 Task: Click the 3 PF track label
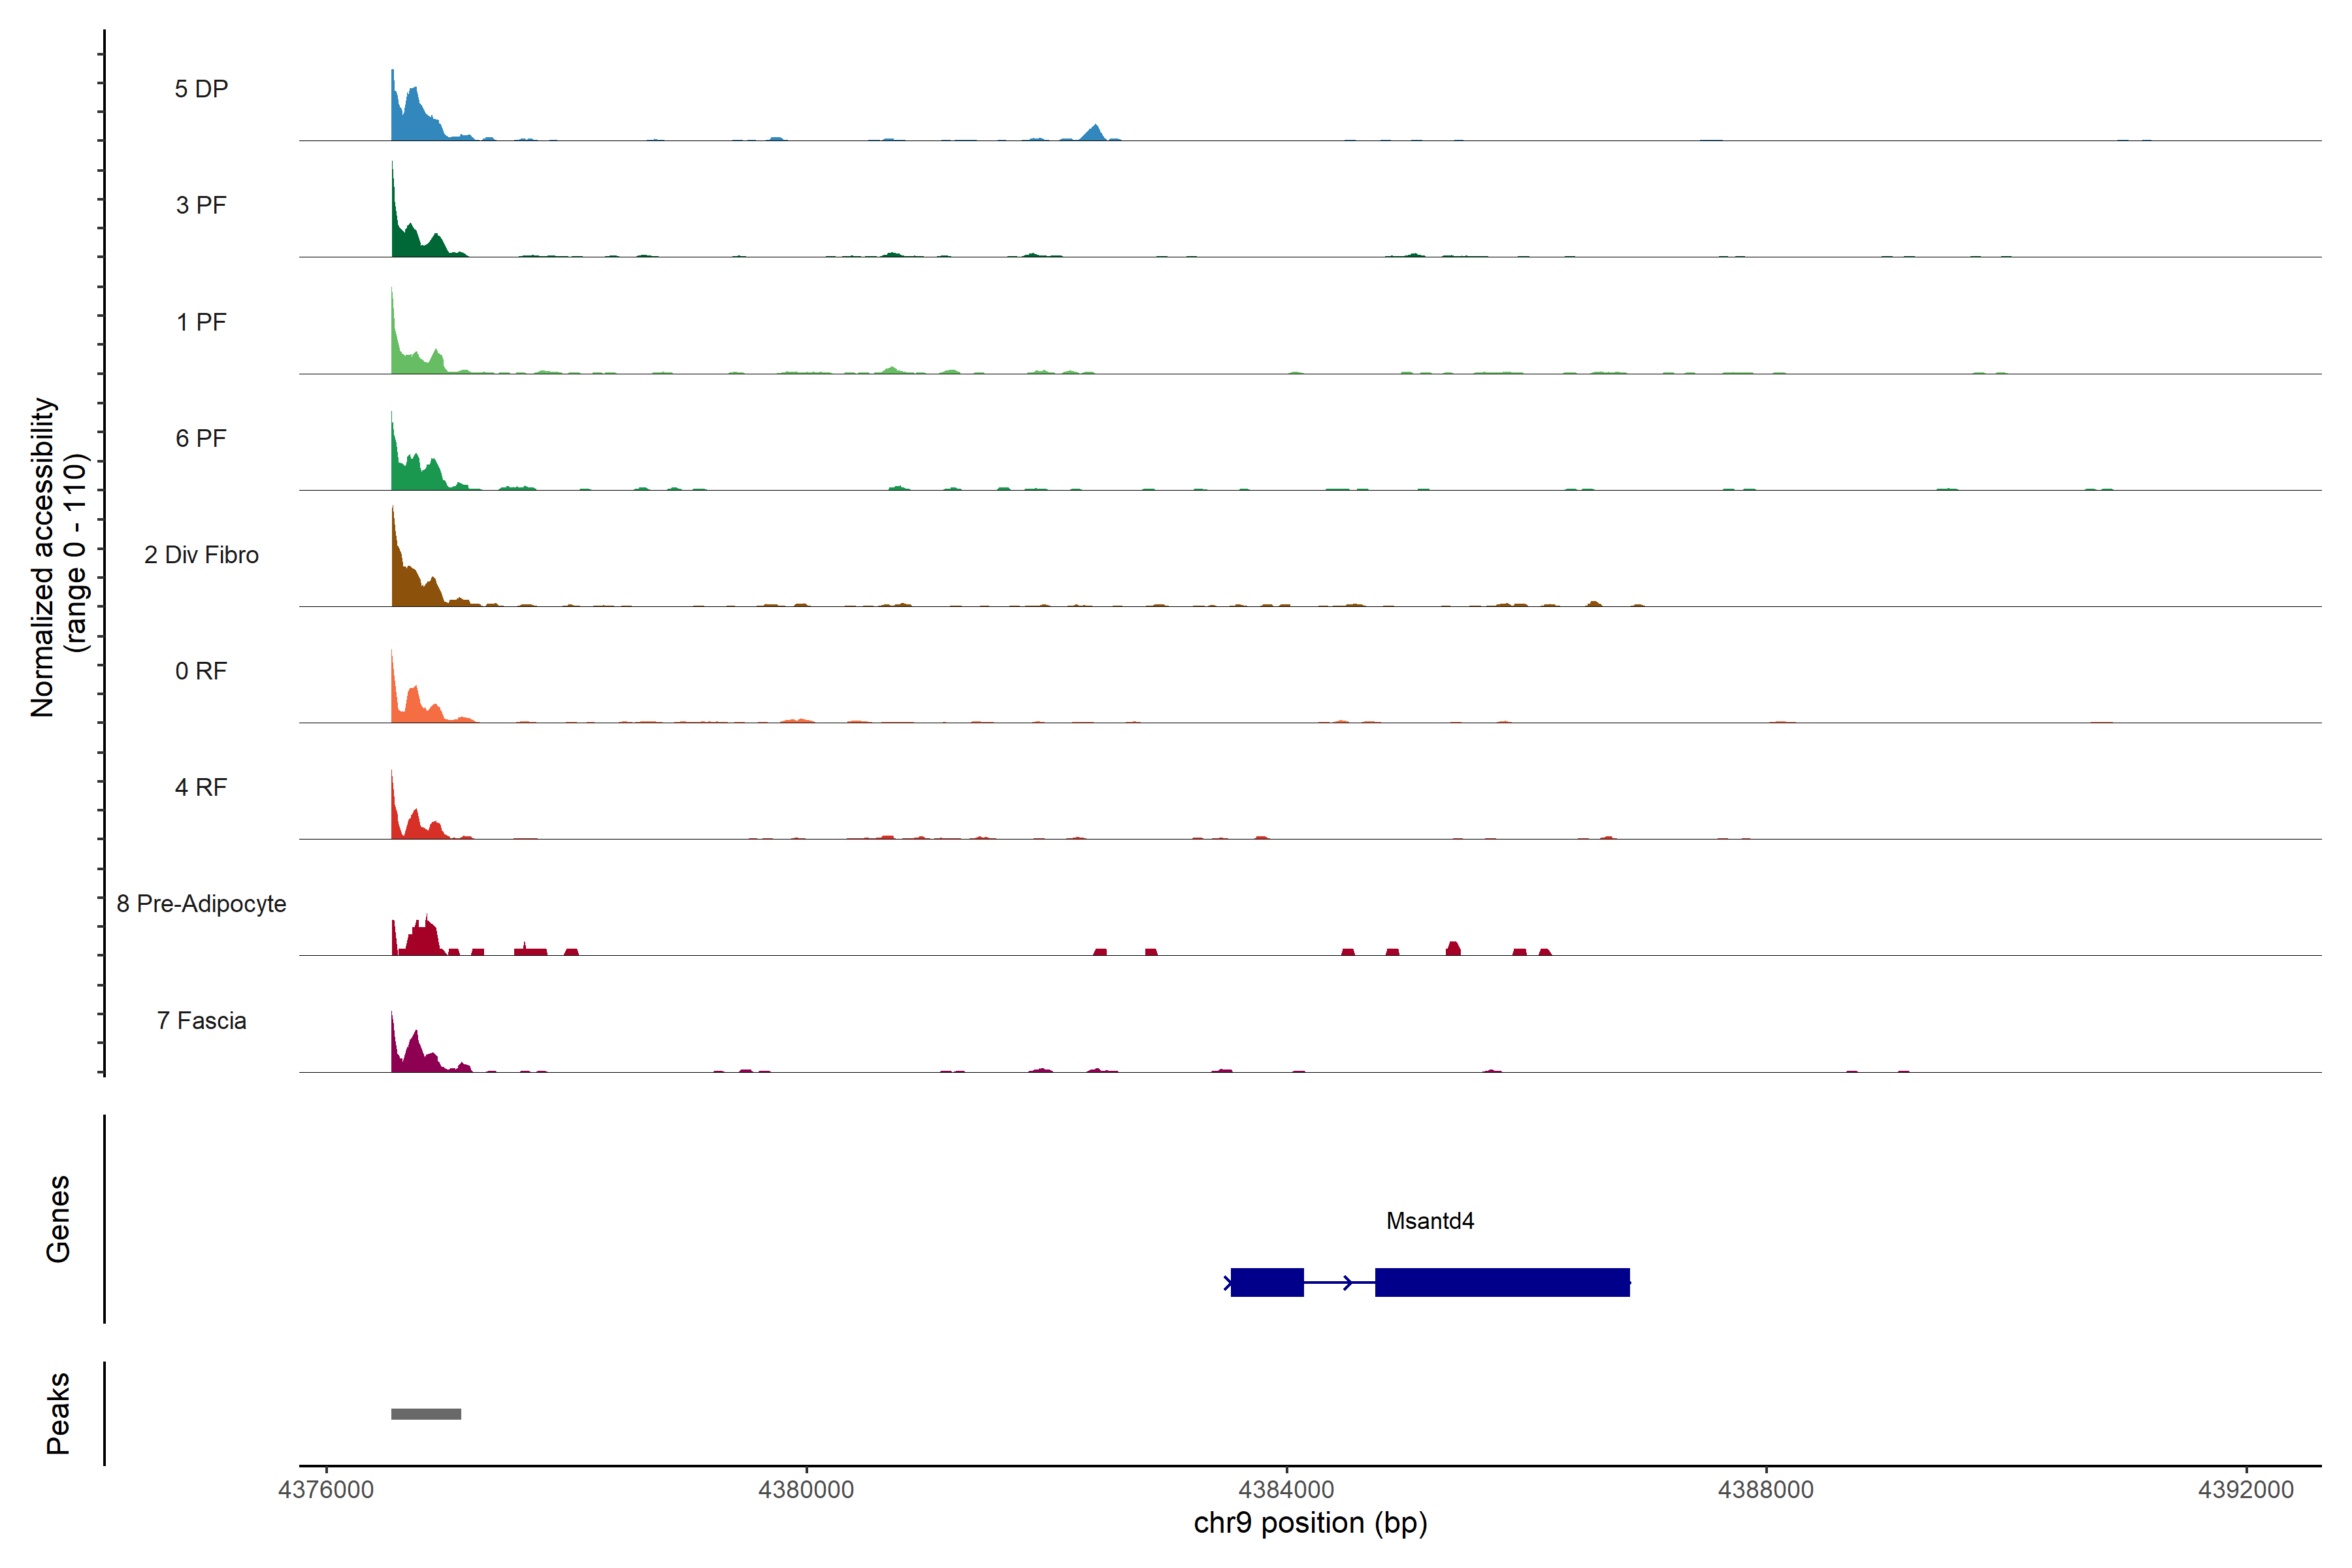(x=201, y=205)
